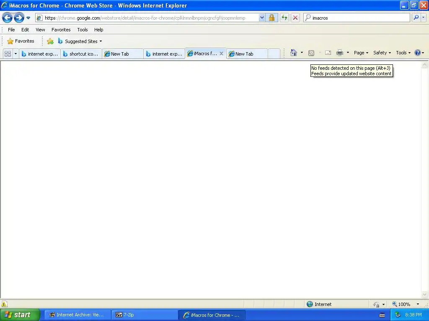Image resolution: width=429 pixels, height=321 pixels.
Task: Expand the Print options dropdown arrow
Action: (x=348, y=53)
